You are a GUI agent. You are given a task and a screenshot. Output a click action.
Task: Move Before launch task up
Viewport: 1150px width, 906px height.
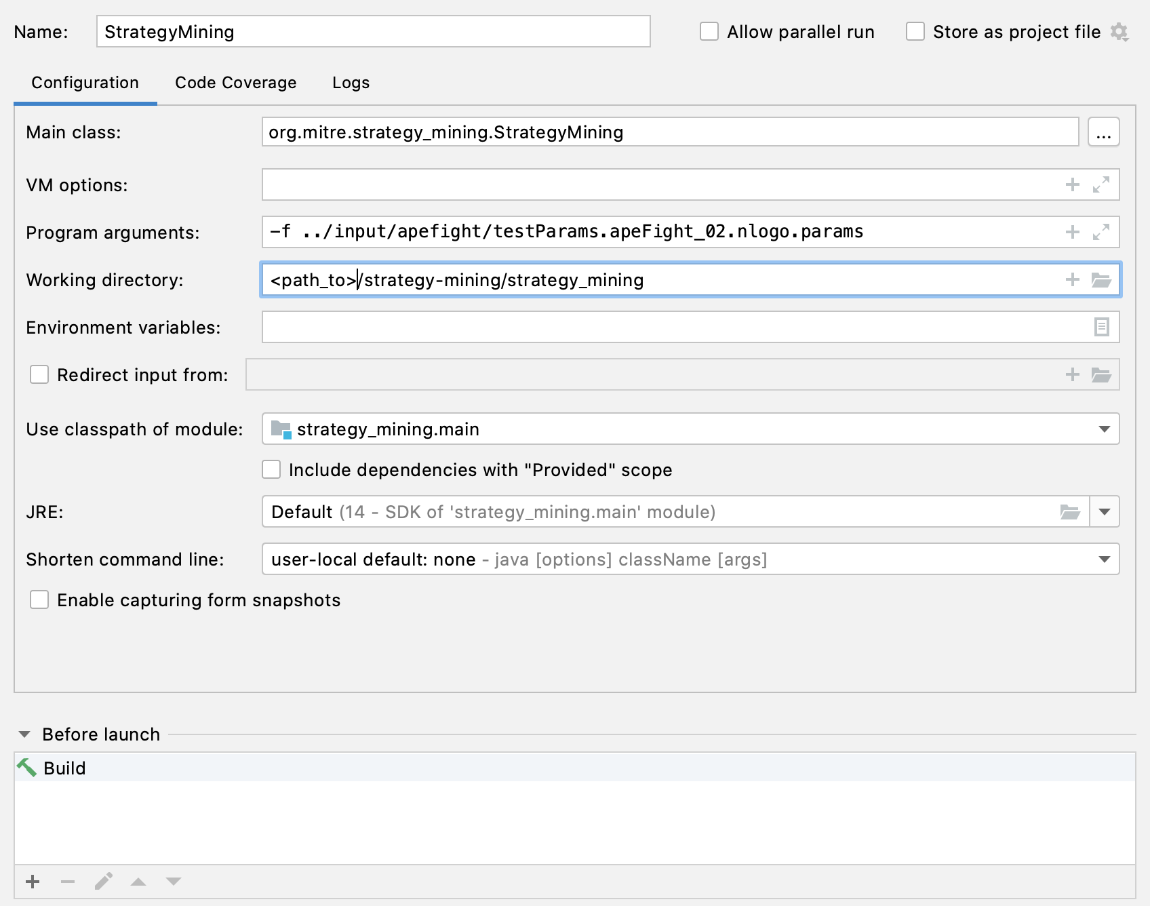pyautogui.click(x=138, y=882)
